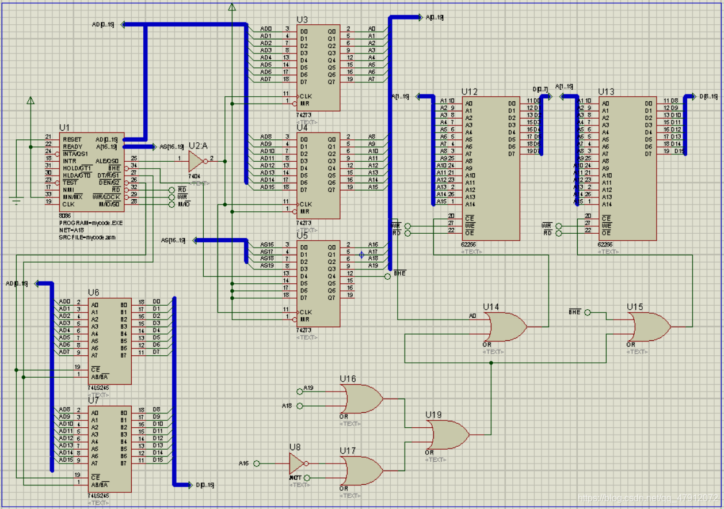Click the PROGRAM=mycode.EXE property text

(x=91, y=222)
